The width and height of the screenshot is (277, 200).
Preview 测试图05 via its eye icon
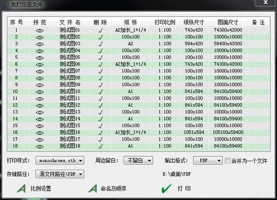[40, 58]
